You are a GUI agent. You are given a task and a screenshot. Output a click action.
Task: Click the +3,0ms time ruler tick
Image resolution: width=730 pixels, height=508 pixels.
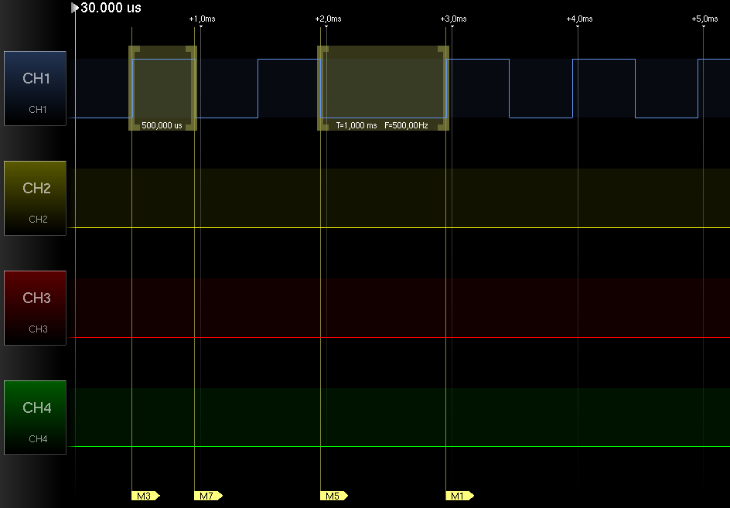(453, 19)
